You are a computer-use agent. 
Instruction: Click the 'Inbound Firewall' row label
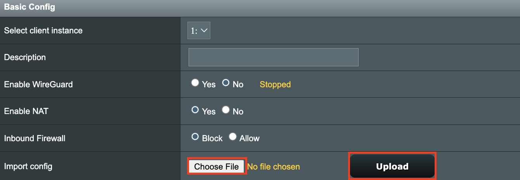pyautogui.click(x=34, y=138)
